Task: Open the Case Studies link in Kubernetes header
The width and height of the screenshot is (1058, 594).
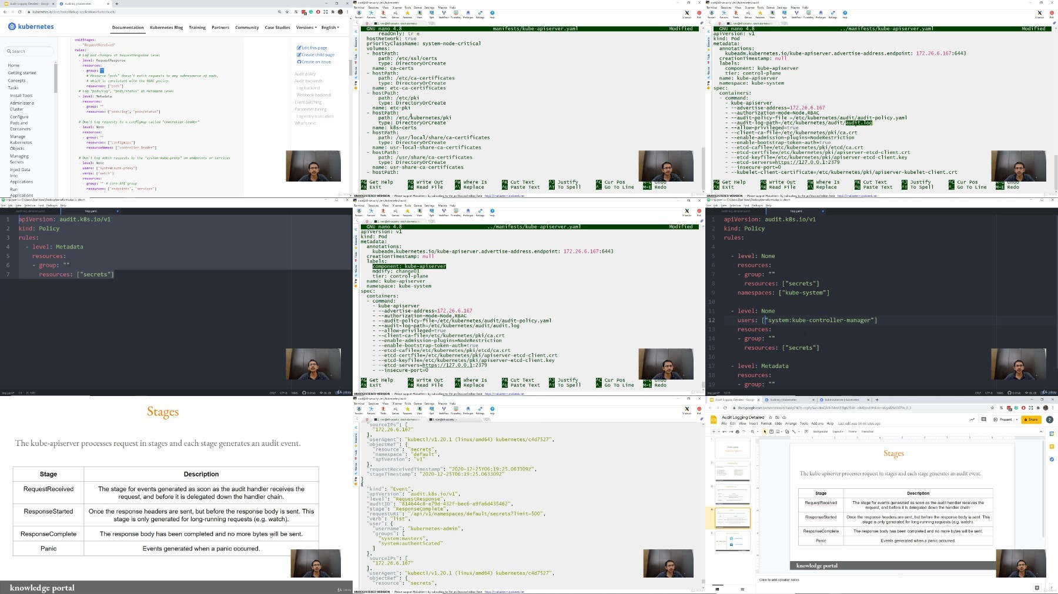Action: (x=277, y=27)
